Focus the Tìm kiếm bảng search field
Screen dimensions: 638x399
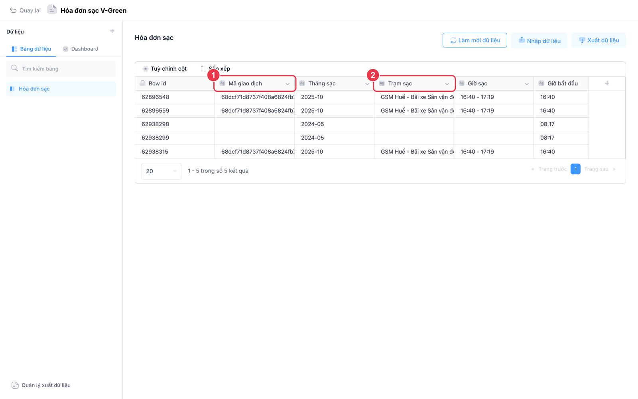click(x=61, y=69)
